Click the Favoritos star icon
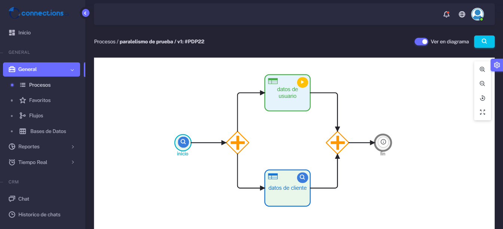This screenshot has height=229, width=503. 22,100
